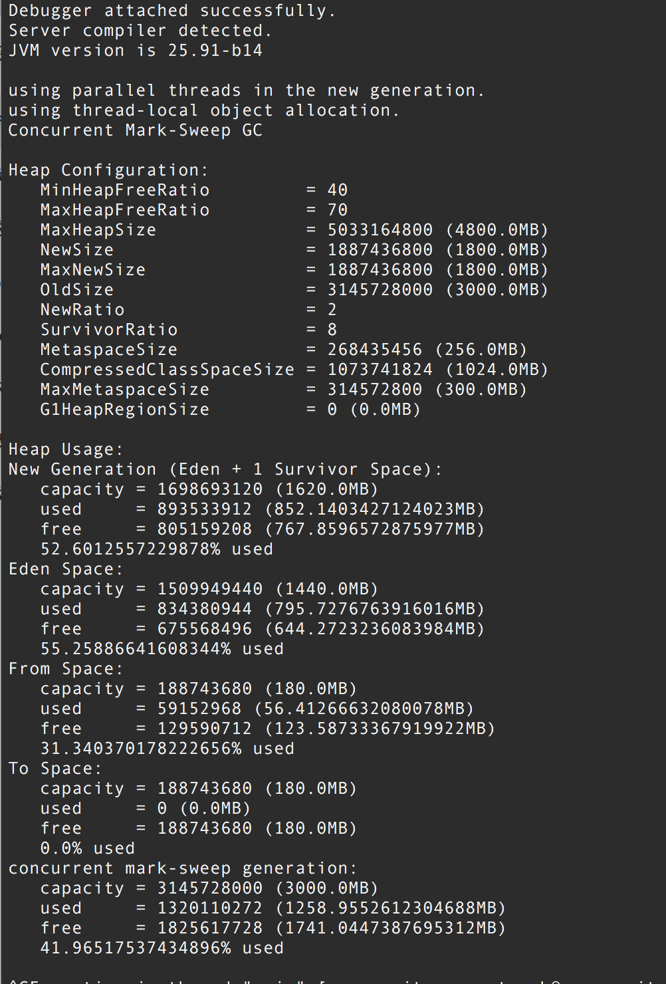Click the JVM version number 25.91-b14
666x984 pixels.
click(x=215, y=51)
